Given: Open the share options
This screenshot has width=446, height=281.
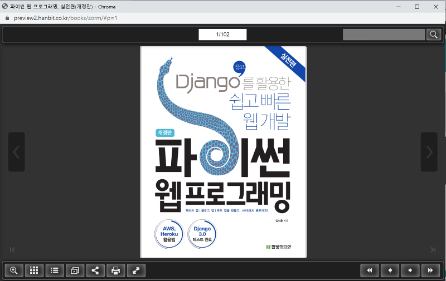Looking at the screenshot, I should point(95,270).
